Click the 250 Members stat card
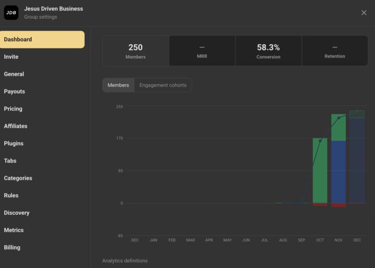This screenshot has width=375, height=268. tap(135, 51)
